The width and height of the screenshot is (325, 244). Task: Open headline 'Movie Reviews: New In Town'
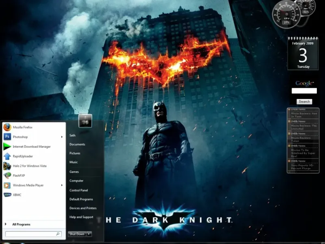(x=304, y=115)
